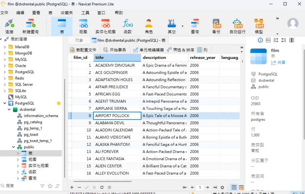Click the 连接 (Connection) toolbar icon
Viewport: 305px width, 194px height.
click(x=9, y=26)
